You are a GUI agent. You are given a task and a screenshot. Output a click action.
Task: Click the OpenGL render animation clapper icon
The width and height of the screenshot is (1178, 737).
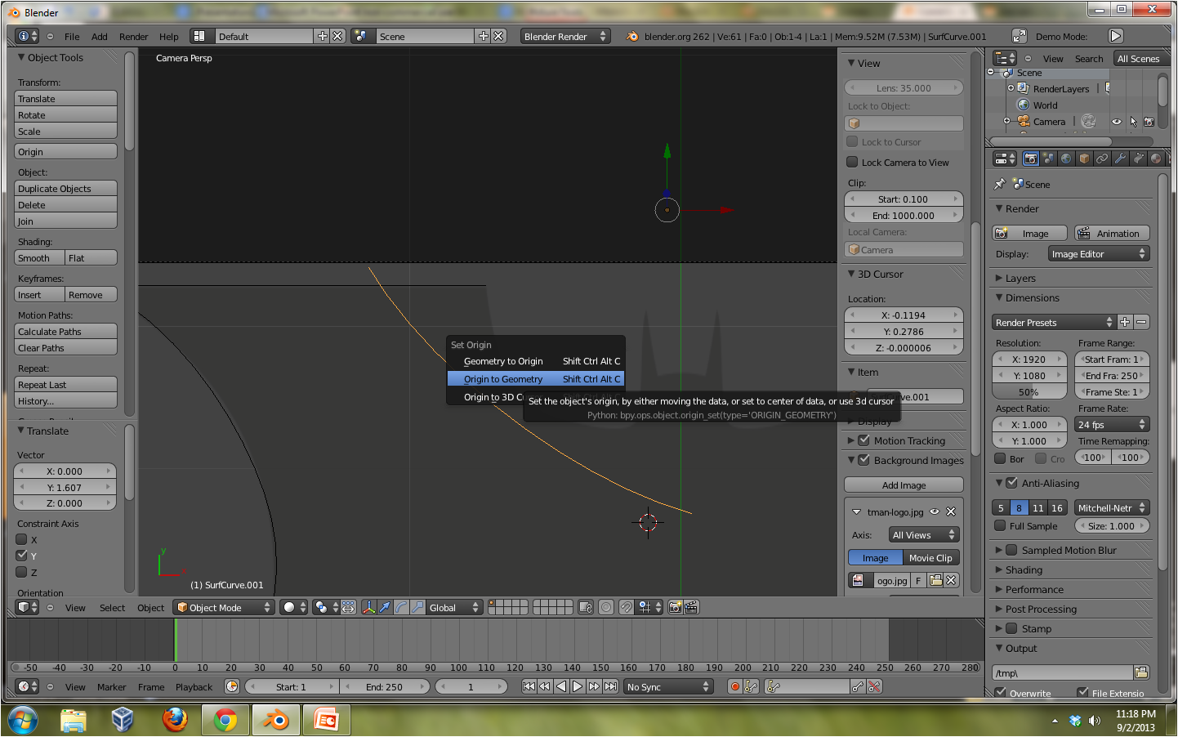point(691,607)
